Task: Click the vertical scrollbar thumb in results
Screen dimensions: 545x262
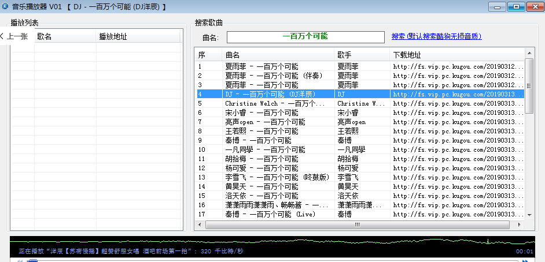Action: click(x=529, y=85)
